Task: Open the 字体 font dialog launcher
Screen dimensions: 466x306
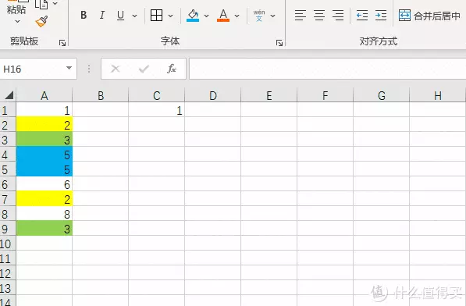Action: point(279,44)
